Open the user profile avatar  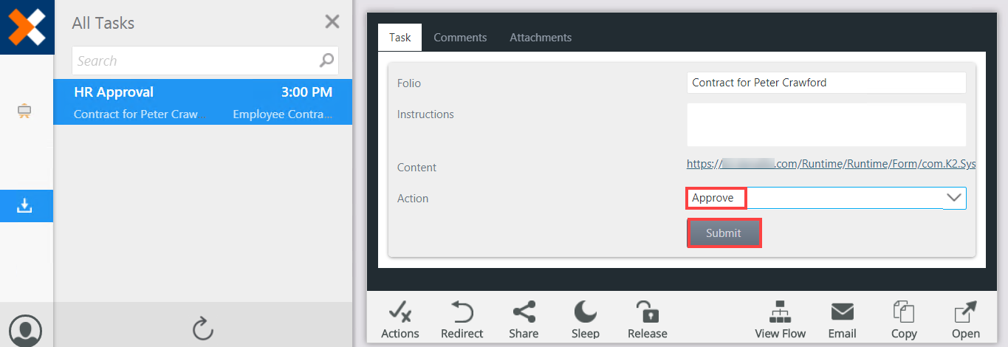coord(26,329)
